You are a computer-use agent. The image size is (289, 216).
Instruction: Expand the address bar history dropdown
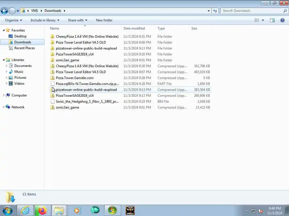pyautogui.click(x=209, y=11)
